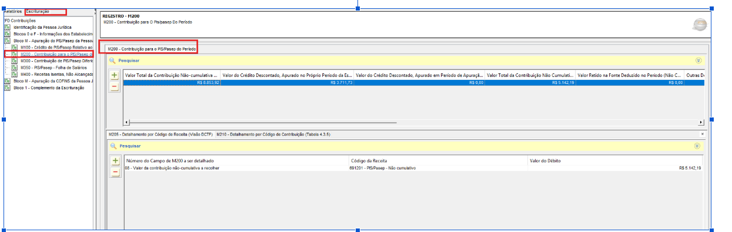Screen dimensions: 732x232
Task: Select Bloco M - Apuração da COFINS node
Action: pyautogui.click(x=54, y=81)
